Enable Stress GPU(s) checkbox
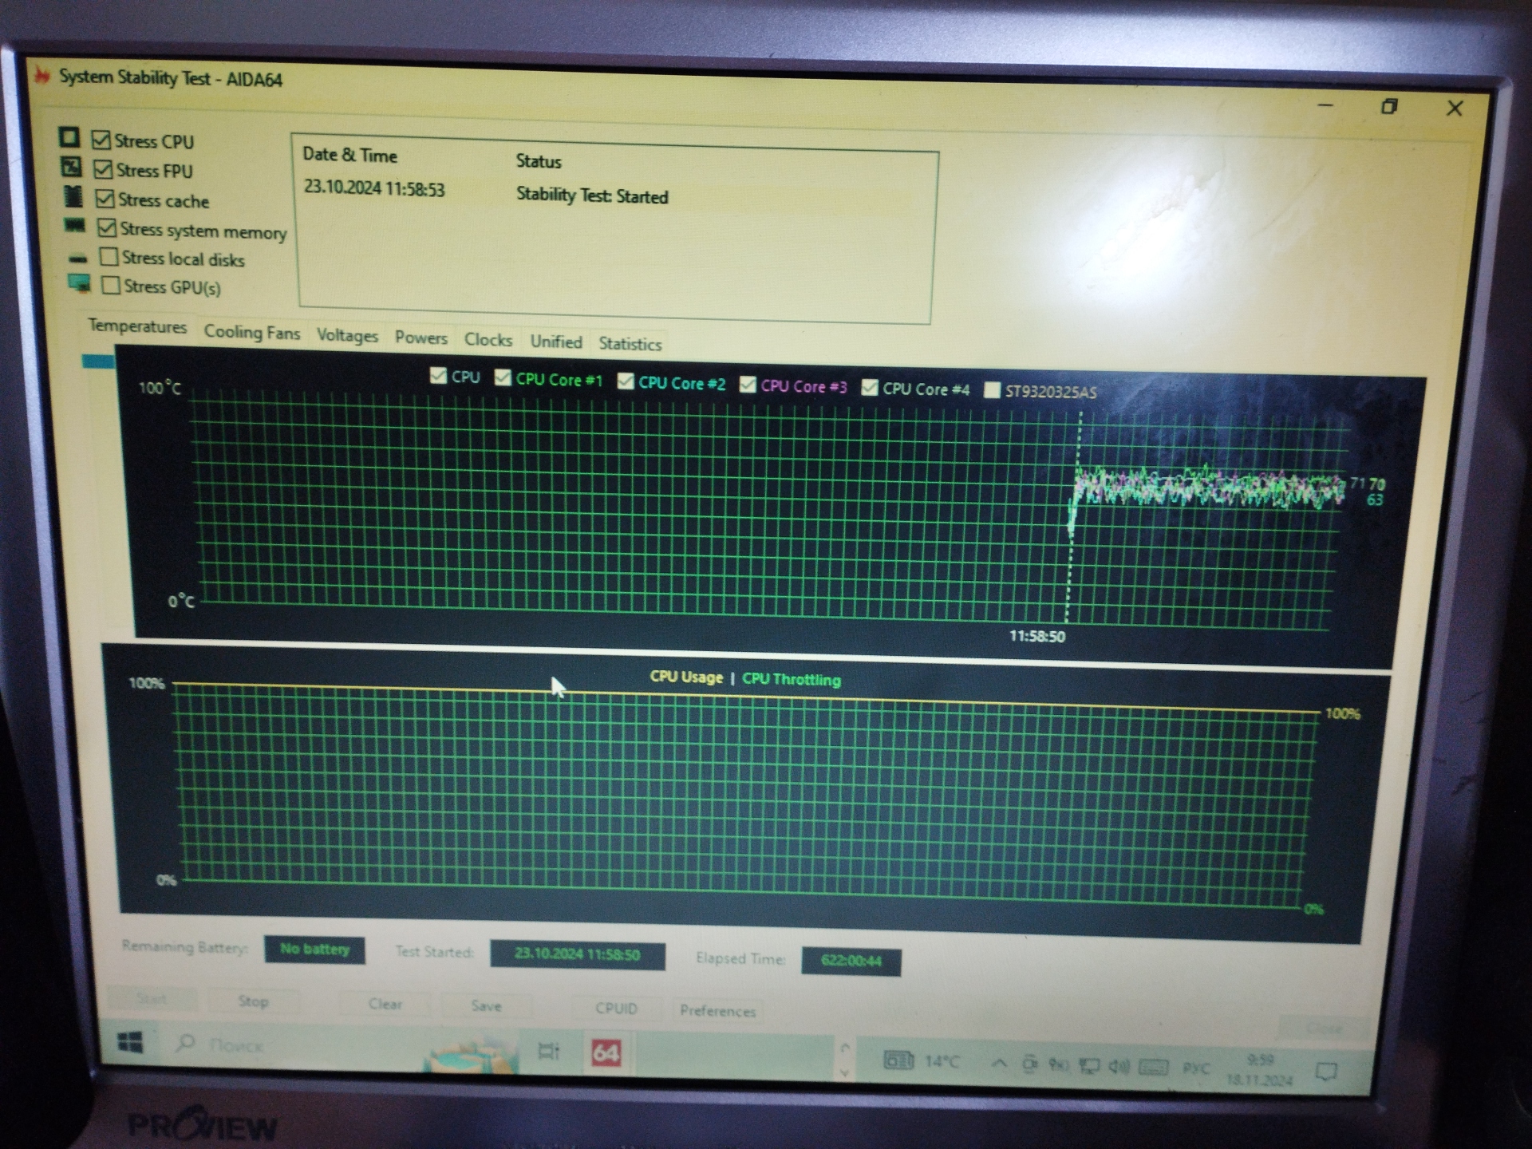The height and width of the screenshot is (1149, 1532). 111,285
